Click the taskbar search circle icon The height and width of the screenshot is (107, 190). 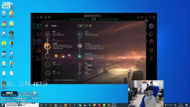point(41,105)
